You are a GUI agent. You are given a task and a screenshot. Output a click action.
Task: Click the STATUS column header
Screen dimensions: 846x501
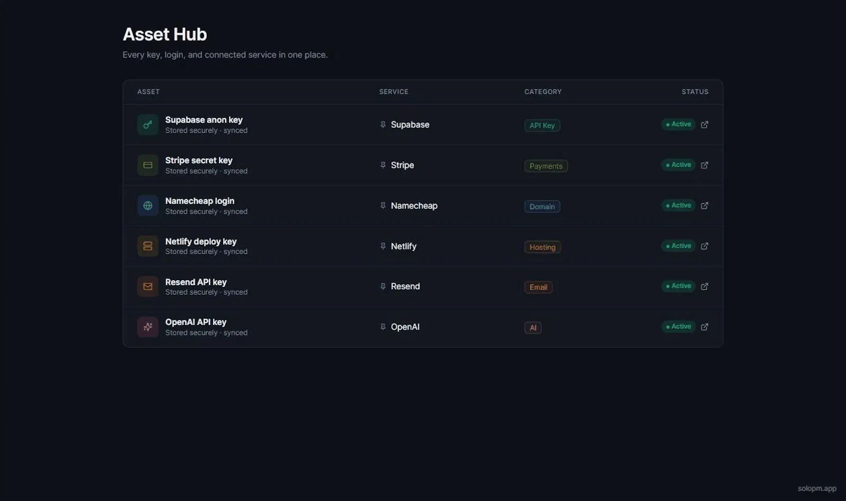coord(695,92)
